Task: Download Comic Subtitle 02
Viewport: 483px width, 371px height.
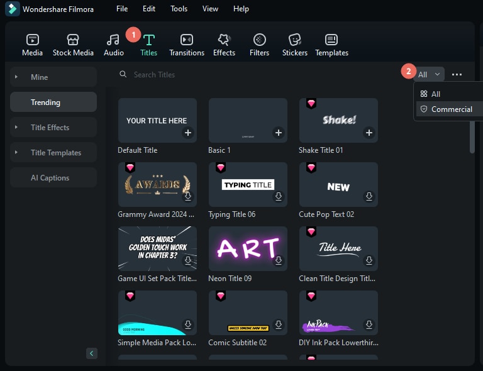Action: click(x=279, y=324)
